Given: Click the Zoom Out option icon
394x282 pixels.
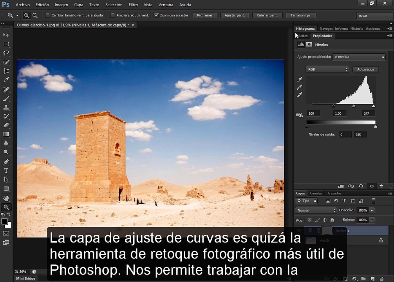Looking at the screenshot, I should tap(35, 15).
